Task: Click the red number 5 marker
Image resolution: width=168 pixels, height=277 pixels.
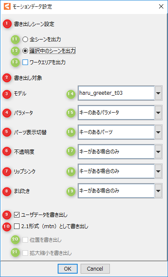Action: [7, 132]
